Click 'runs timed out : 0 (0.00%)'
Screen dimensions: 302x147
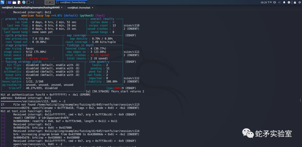click(26, 42)
